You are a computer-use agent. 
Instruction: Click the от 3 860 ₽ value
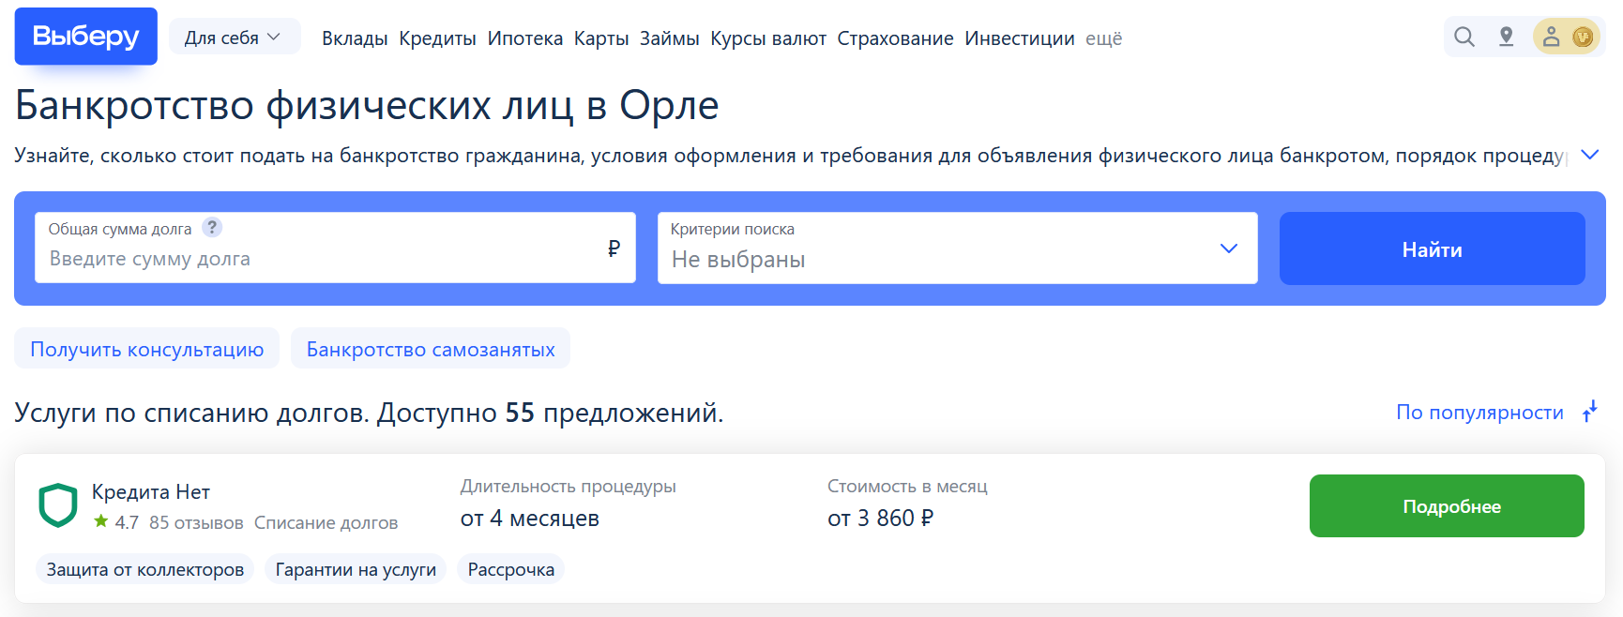[880, 518]
